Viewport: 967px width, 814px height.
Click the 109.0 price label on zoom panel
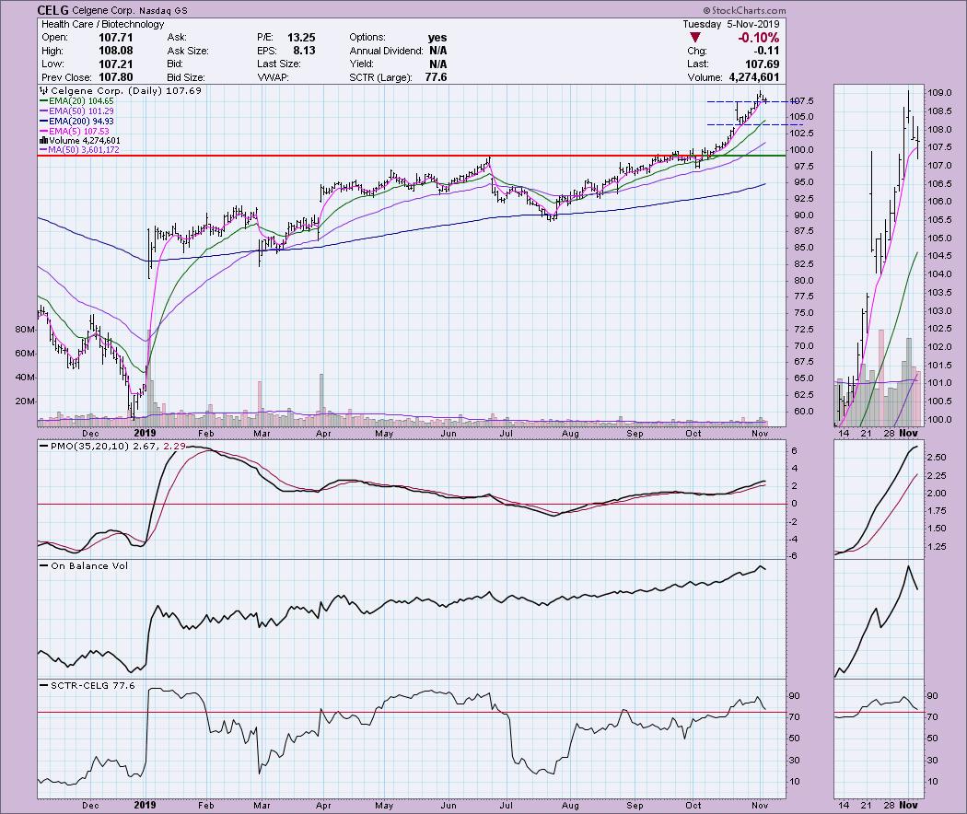939,93
